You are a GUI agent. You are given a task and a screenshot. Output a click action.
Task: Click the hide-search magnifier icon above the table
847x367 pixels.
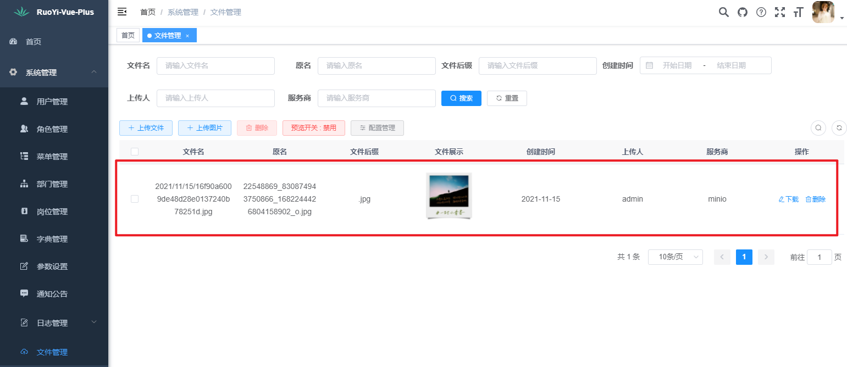(818, 127)
